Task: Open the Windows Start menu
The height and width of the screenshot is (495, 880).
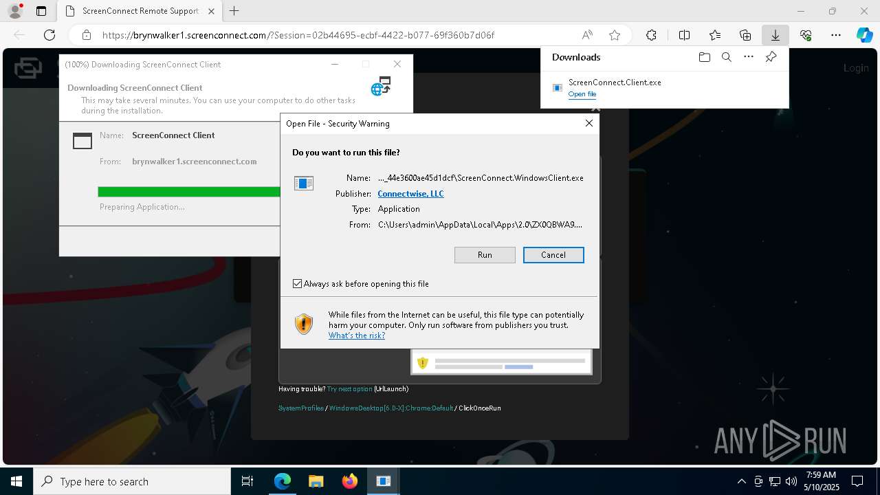Action: (16, 481)
